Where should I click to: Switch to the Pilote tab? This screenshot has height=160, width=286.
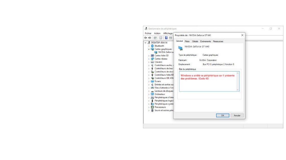click(x=187, y=41)
